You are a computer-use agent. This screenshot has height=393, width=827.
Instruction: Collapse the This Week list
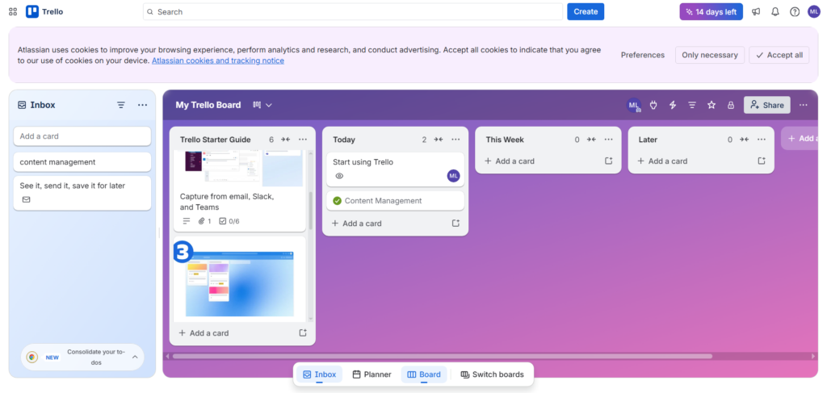(591, 140)
